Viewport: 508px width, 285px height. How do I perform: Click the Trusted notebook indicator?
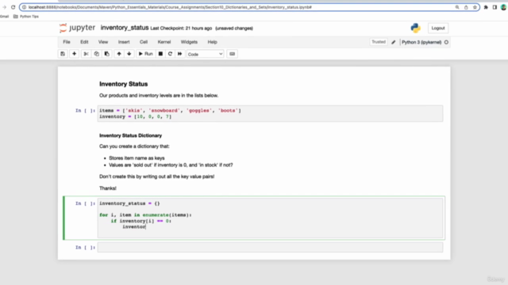click(x=379, y=42)
